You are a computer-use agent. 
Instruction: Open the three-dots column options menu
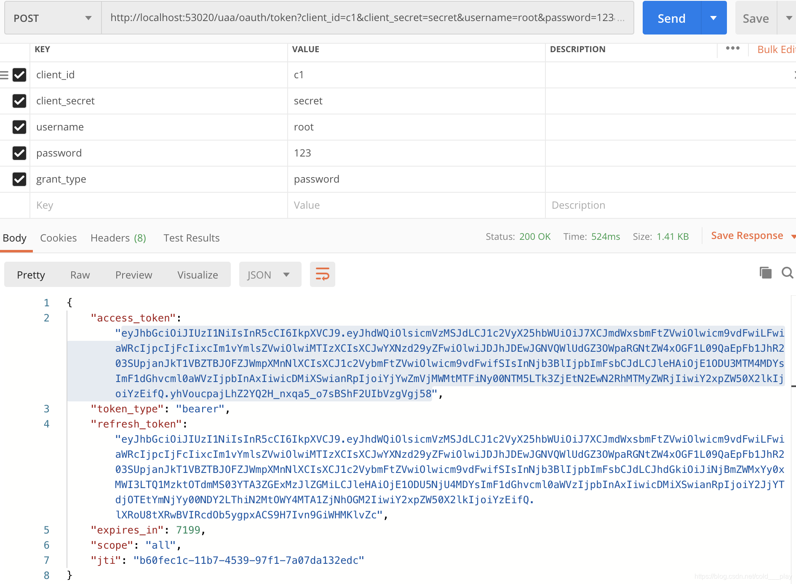pyautogui.click(x=733, y=48)
